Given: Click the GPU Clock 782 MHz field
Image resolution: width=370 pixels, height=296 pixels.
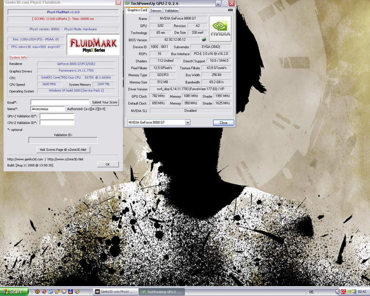Looking at the screenshot, I should 158,96.
